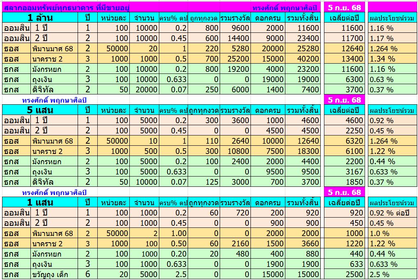Select the prize cell showing 2160

click(235, 243)
